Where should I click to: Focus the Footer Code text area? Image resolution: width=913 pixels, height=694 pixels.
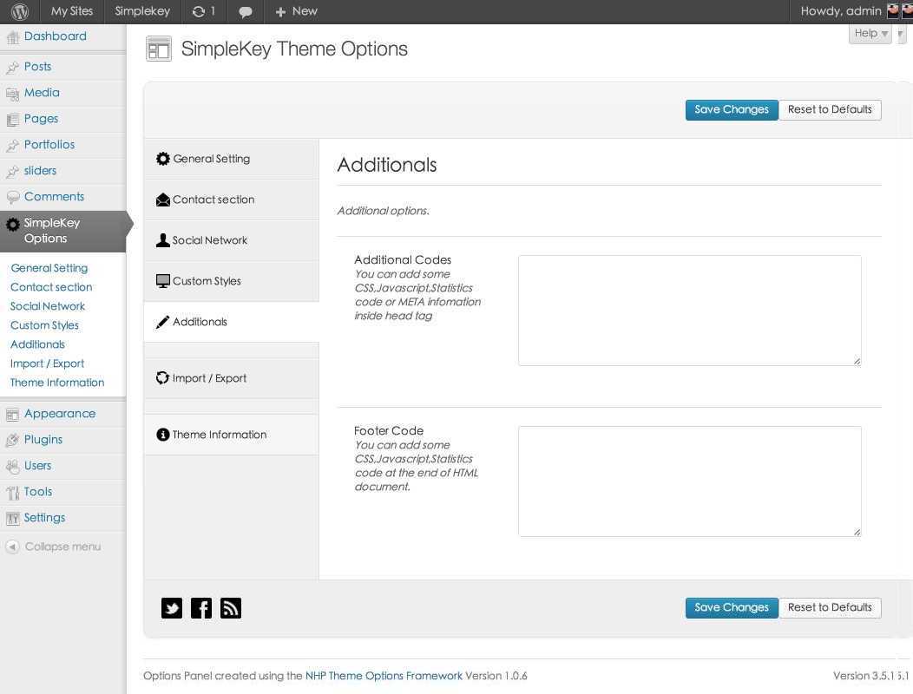[689, 481]
